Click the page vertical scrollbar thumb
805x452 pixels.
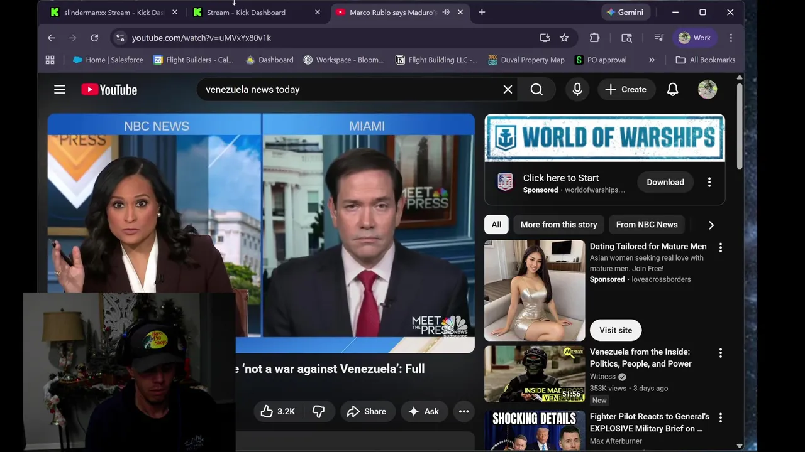(740, 126)
